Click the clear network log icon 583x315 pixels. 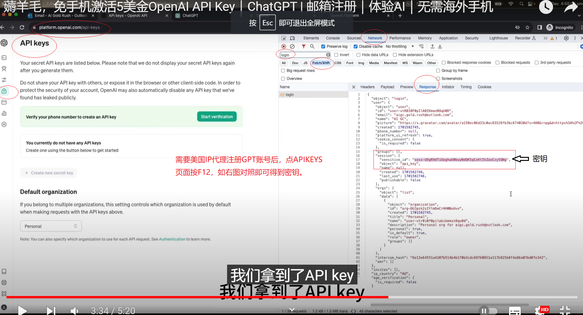292,47
